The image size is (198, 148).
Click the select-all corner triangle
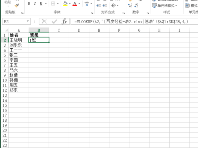(6, 30)
